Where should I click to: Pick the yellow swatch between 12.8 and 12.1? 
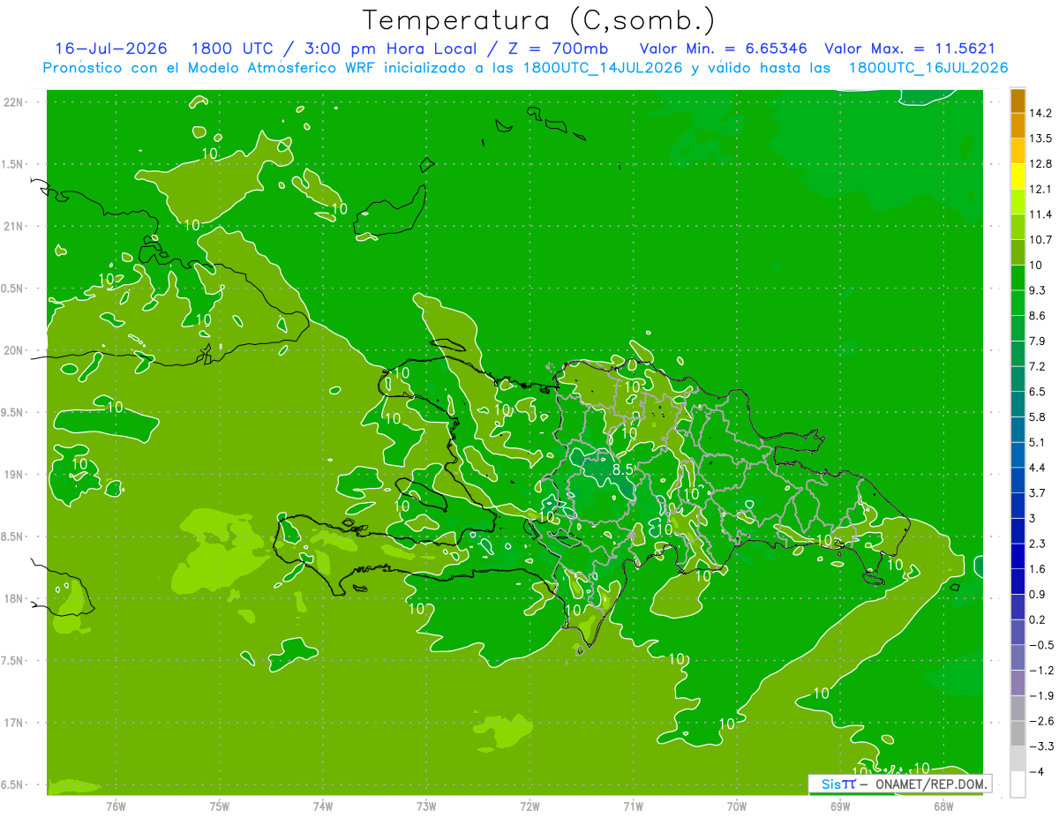1018,177
